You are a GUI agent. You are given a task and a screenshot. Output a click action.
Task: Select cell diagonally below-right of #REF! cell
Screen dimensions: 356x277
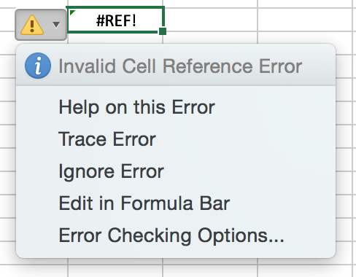click(x=210, y=38)
